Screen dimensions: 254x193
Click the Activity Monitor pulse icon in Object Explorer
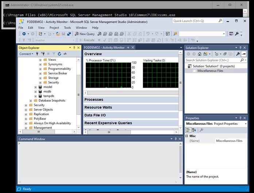point(65,54)
